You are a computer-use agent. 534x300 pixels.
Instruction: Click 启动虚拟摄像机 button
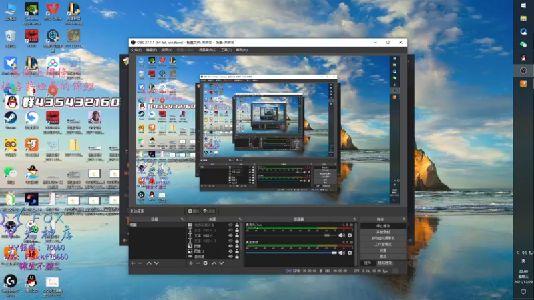383,238
